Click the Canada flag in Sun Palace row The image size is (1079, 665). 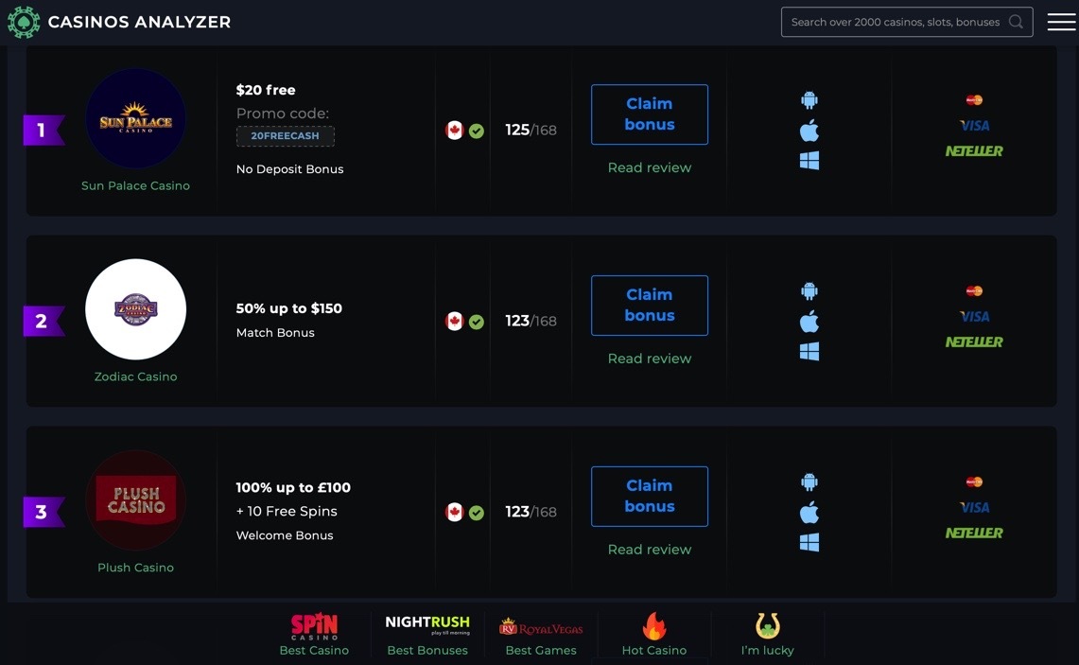click(x=454, y=131)
